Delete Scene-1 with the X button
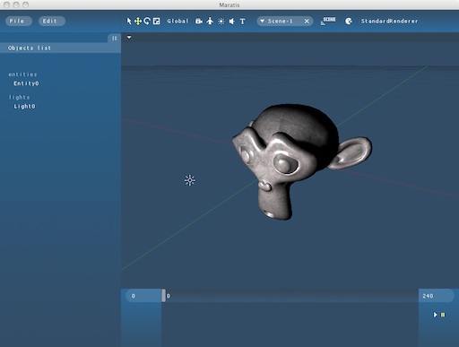 307,22
